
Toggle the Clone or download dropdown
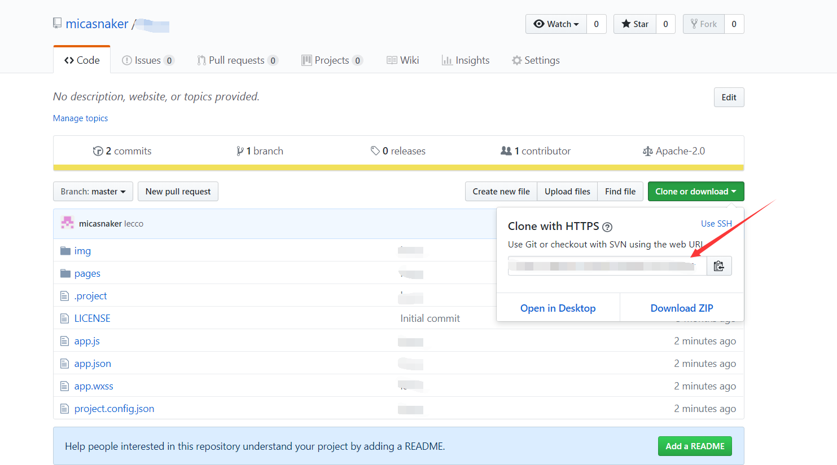tap(696, 192)
